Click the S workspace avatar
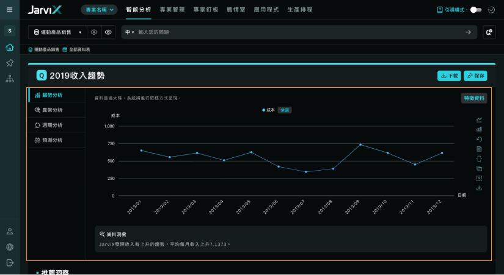This screenshot has width=504, height=275. coord(10,31)
